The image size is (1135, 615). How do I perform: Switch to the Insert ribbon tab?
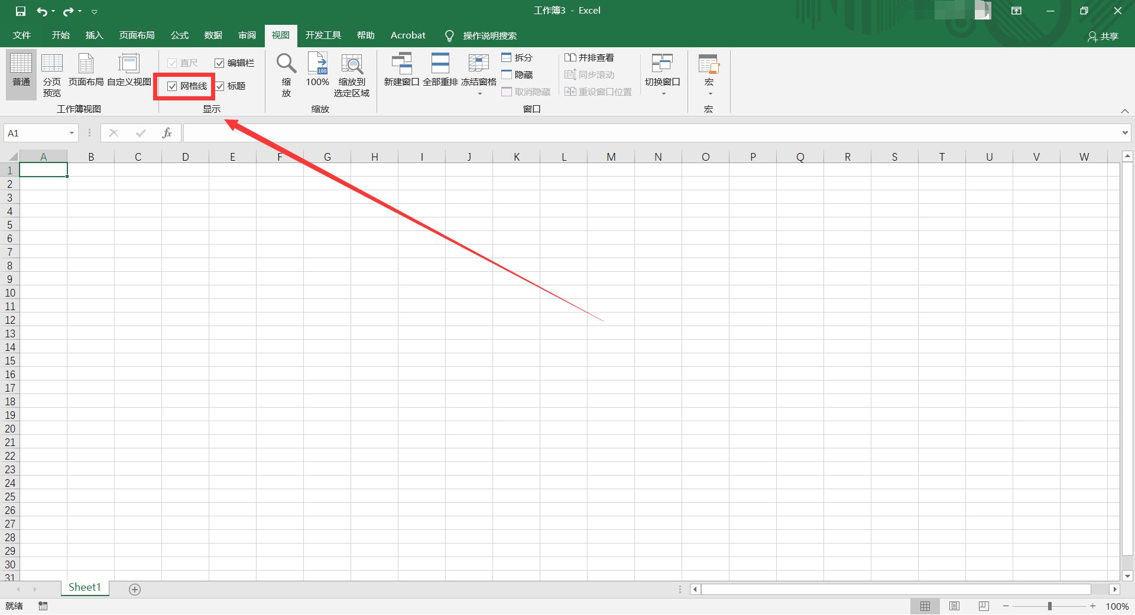(94, 35)
